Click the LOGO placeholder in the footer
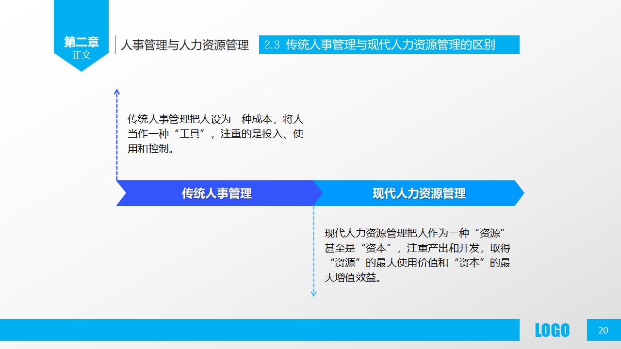The height and width of the screenshot is (349, 621). pos(552,330)
